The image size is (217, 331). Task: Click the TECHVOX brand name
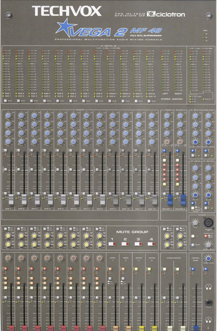pos(67,11)
